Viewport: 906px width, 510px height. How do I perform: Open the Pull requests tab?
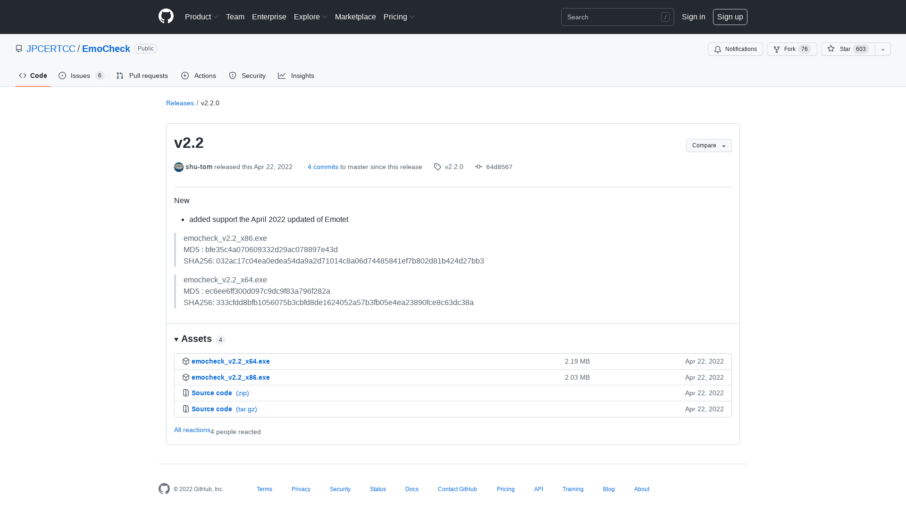[142, 76]
